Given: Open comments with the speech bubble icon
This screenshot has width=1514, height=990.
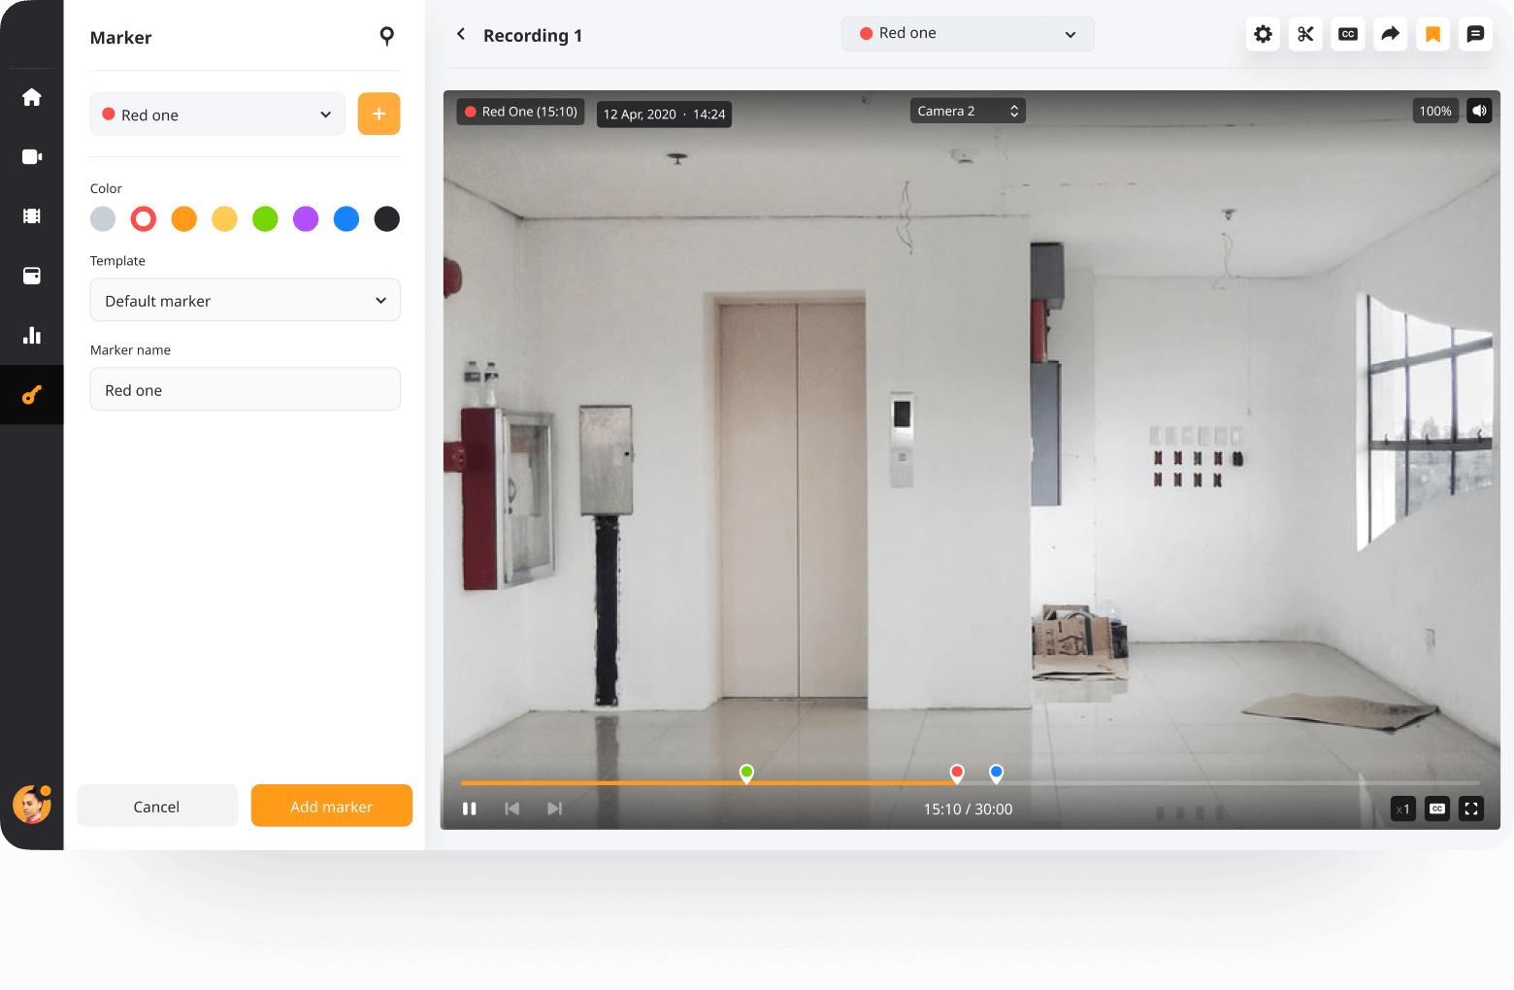Looking at the screenshot, I should [x=1475, y=34].
